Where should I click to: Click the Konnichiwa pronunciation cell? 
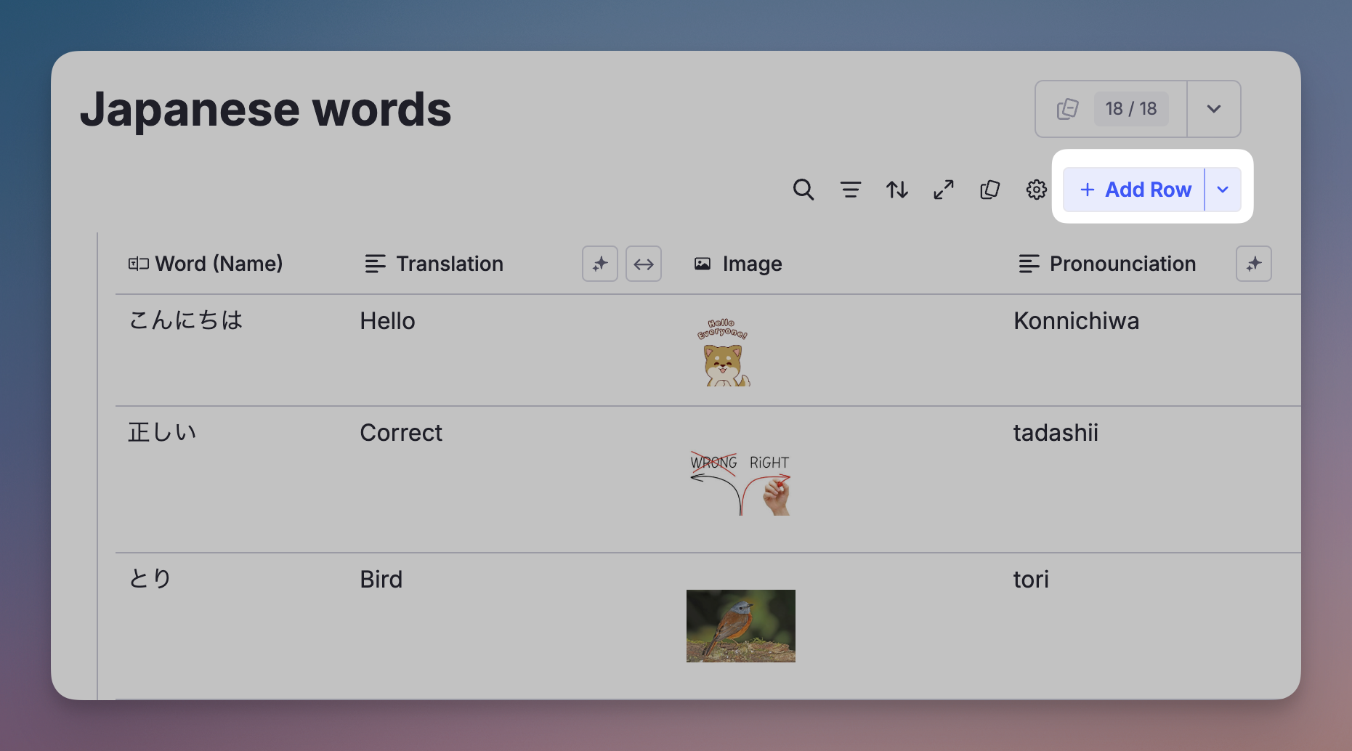(x=1076, y=321)
